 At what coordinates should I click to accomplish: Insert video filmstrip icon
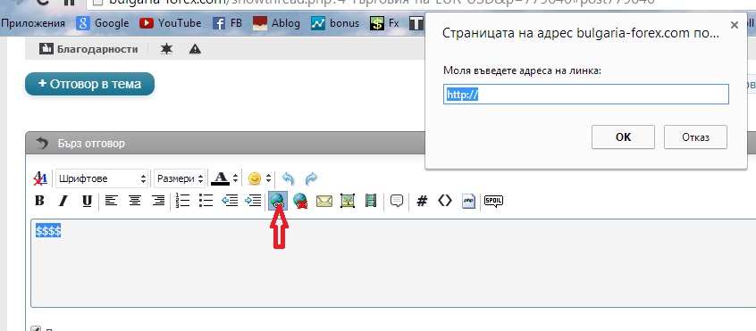pyautogui.click(x=371, y=201)
